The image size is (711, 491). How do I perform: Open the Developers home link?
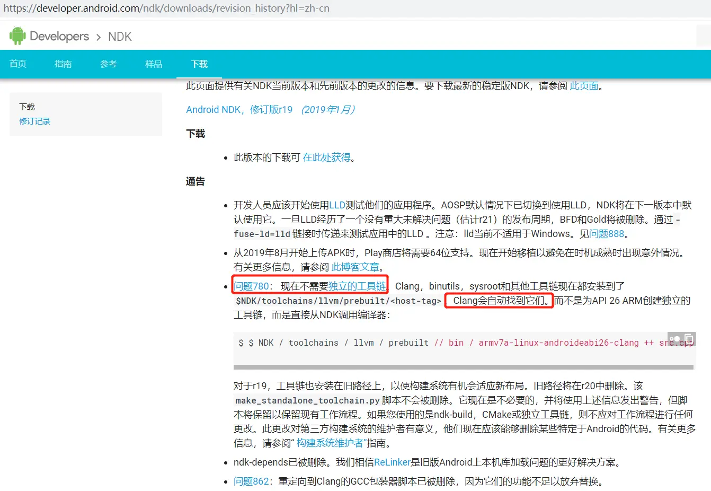pyautogui.click(x=59, y=36)
